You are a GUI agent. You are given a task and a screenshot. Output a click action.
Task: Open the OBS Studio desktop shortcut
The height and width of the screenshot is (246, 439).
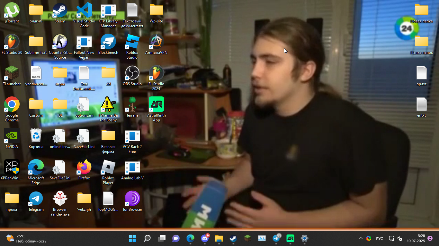pyautogui.click(x=132, y=74)
